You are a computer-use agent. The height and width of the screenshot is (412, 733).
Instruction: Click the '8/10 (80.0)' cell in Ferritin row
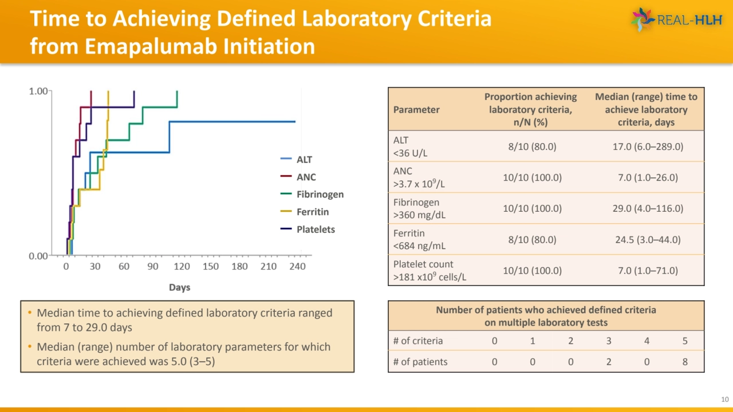point(532,240)
